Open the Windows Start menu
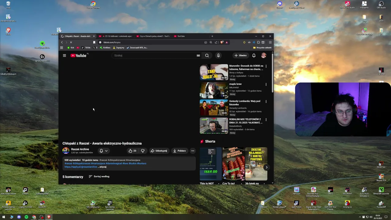 pyautogui.click(x=4, y=217)
